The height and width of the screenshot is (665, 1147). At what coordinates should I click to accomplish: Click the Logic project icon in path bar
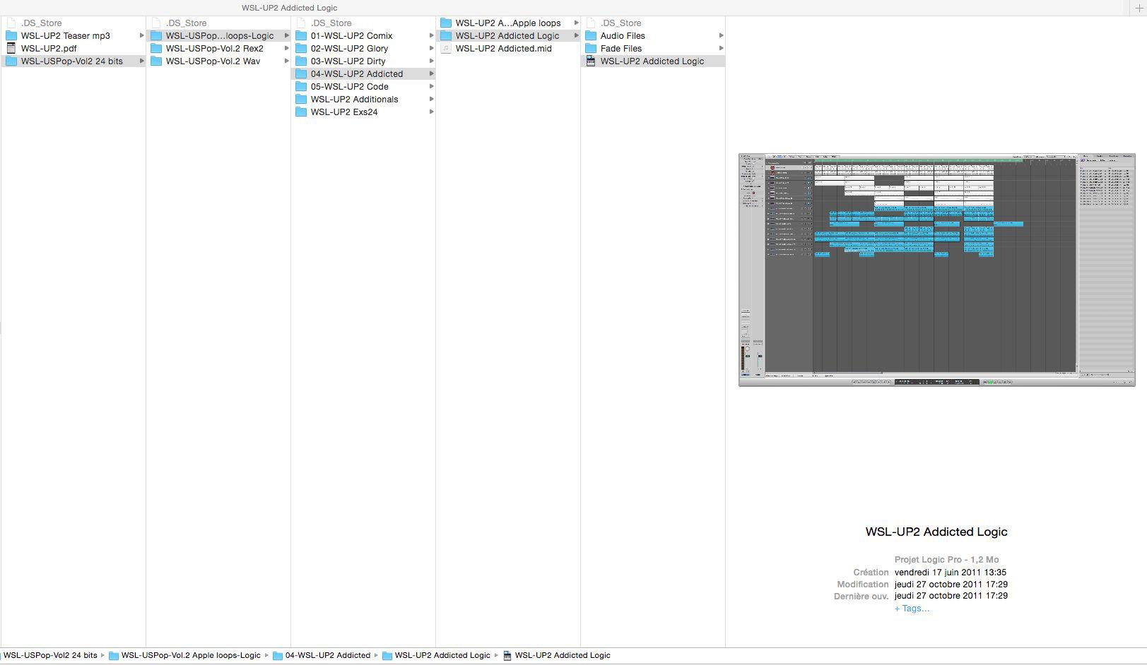[x=507, y=655]
